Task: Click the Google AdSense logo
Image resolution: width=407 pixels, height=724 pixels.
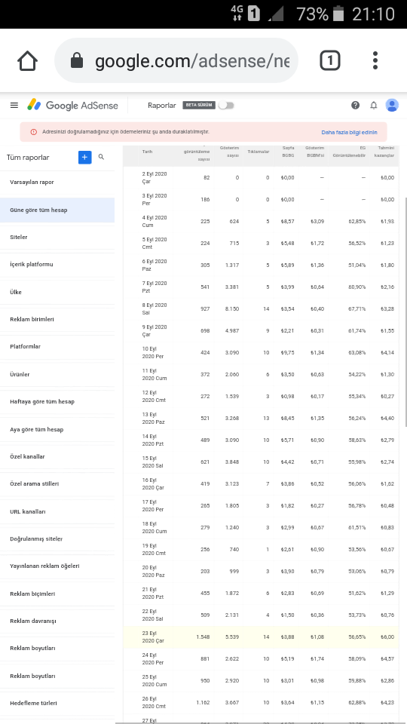Action: pyautogui.click(x=72, y=106)
